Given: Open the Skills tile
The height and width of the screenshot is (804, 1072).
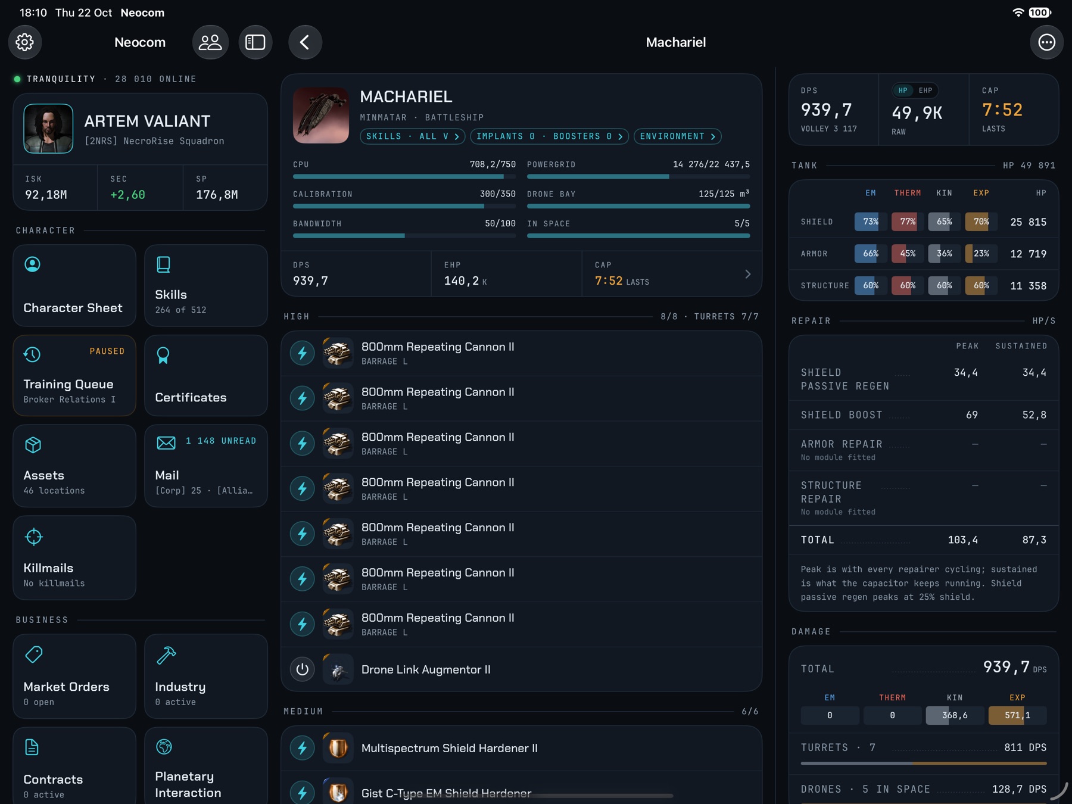Looking at the screenshot, I should tap(206, 285).
